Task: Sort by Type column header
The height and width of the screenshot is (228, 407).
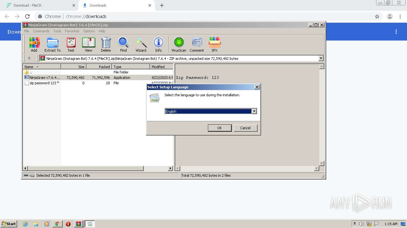Action: (131, 66)
